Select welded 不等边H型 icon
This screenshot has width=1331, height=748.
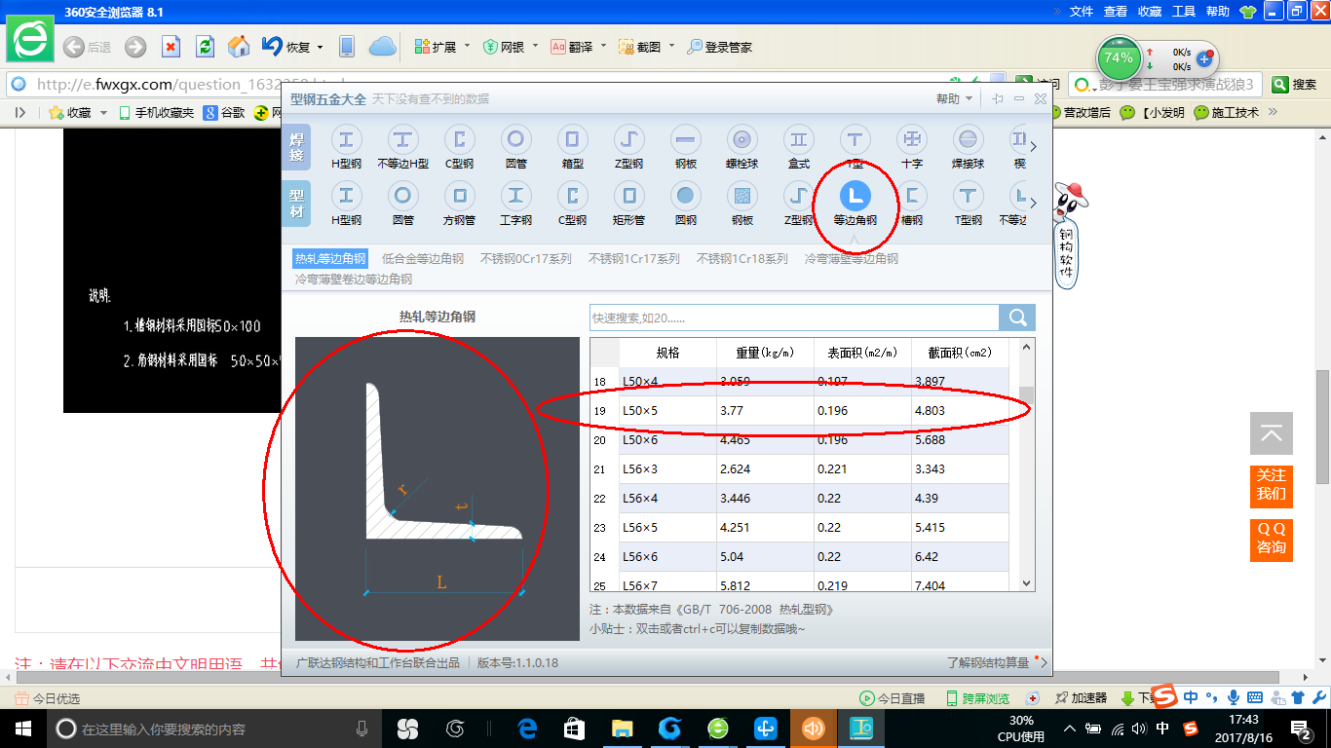pyautogui.click(x=402, y=139)
